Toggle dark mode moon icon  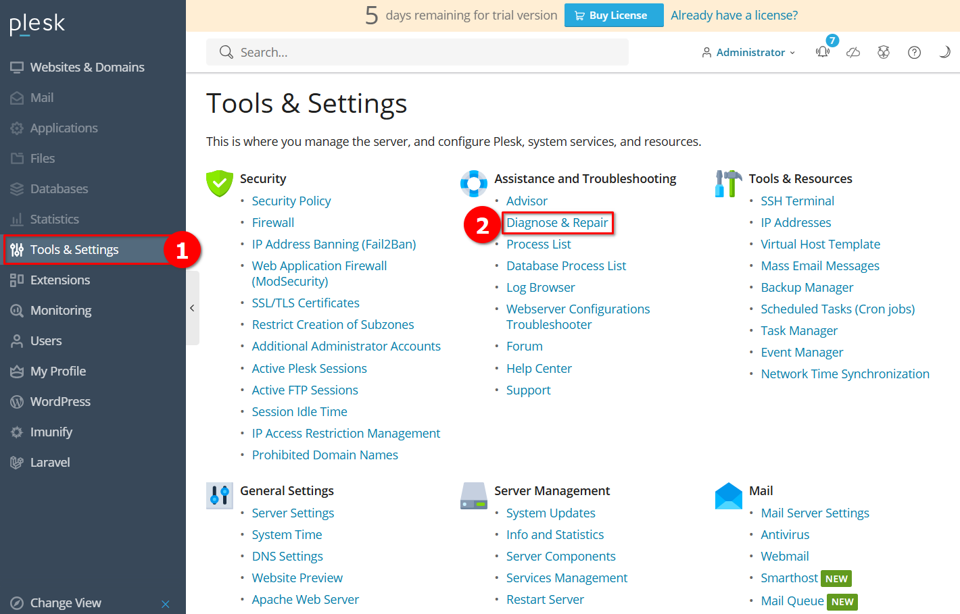pos(944,52)
